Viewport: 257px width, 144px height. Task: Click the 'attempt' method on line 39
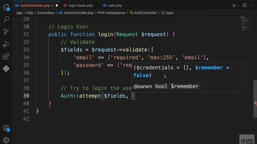click(x=90, y=96)
